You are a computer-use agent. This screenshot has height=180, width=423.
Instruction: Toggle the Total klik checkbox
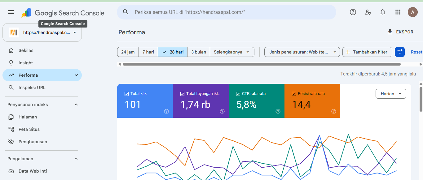pos(126,94)
